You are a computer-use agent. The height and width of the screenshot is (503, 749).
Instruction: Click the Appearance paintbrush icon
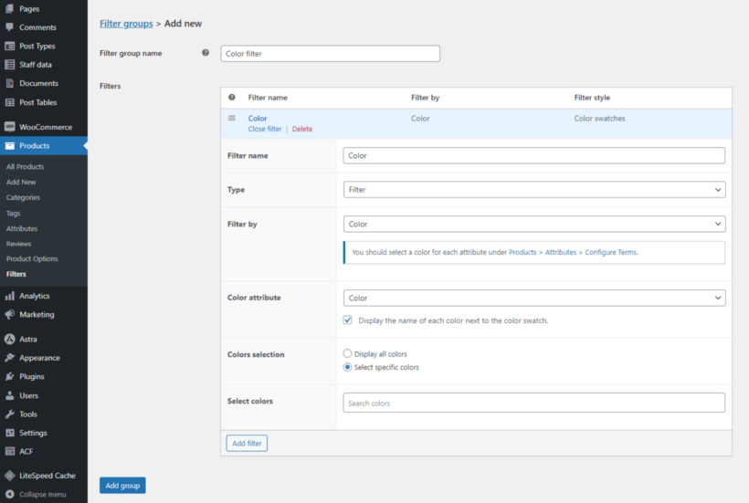(x=9, y=358)
